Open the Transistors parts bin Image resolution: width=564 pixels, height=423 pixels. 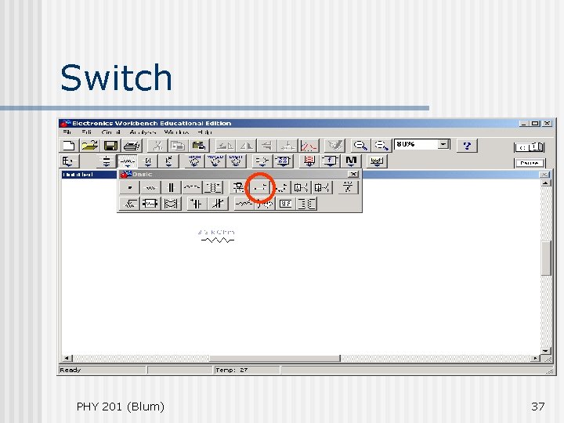168,161
